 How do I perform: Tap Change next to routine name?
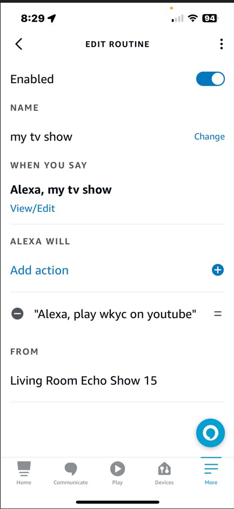point(209,137)
